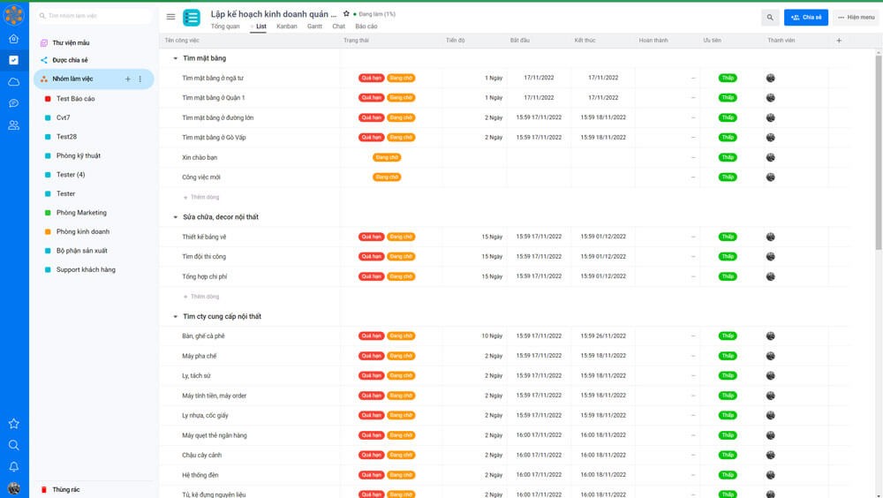Click the red Quá hạn status badge for Thiết kế bảng vẽ
This screenshot has width=883, height=498.
371,237
